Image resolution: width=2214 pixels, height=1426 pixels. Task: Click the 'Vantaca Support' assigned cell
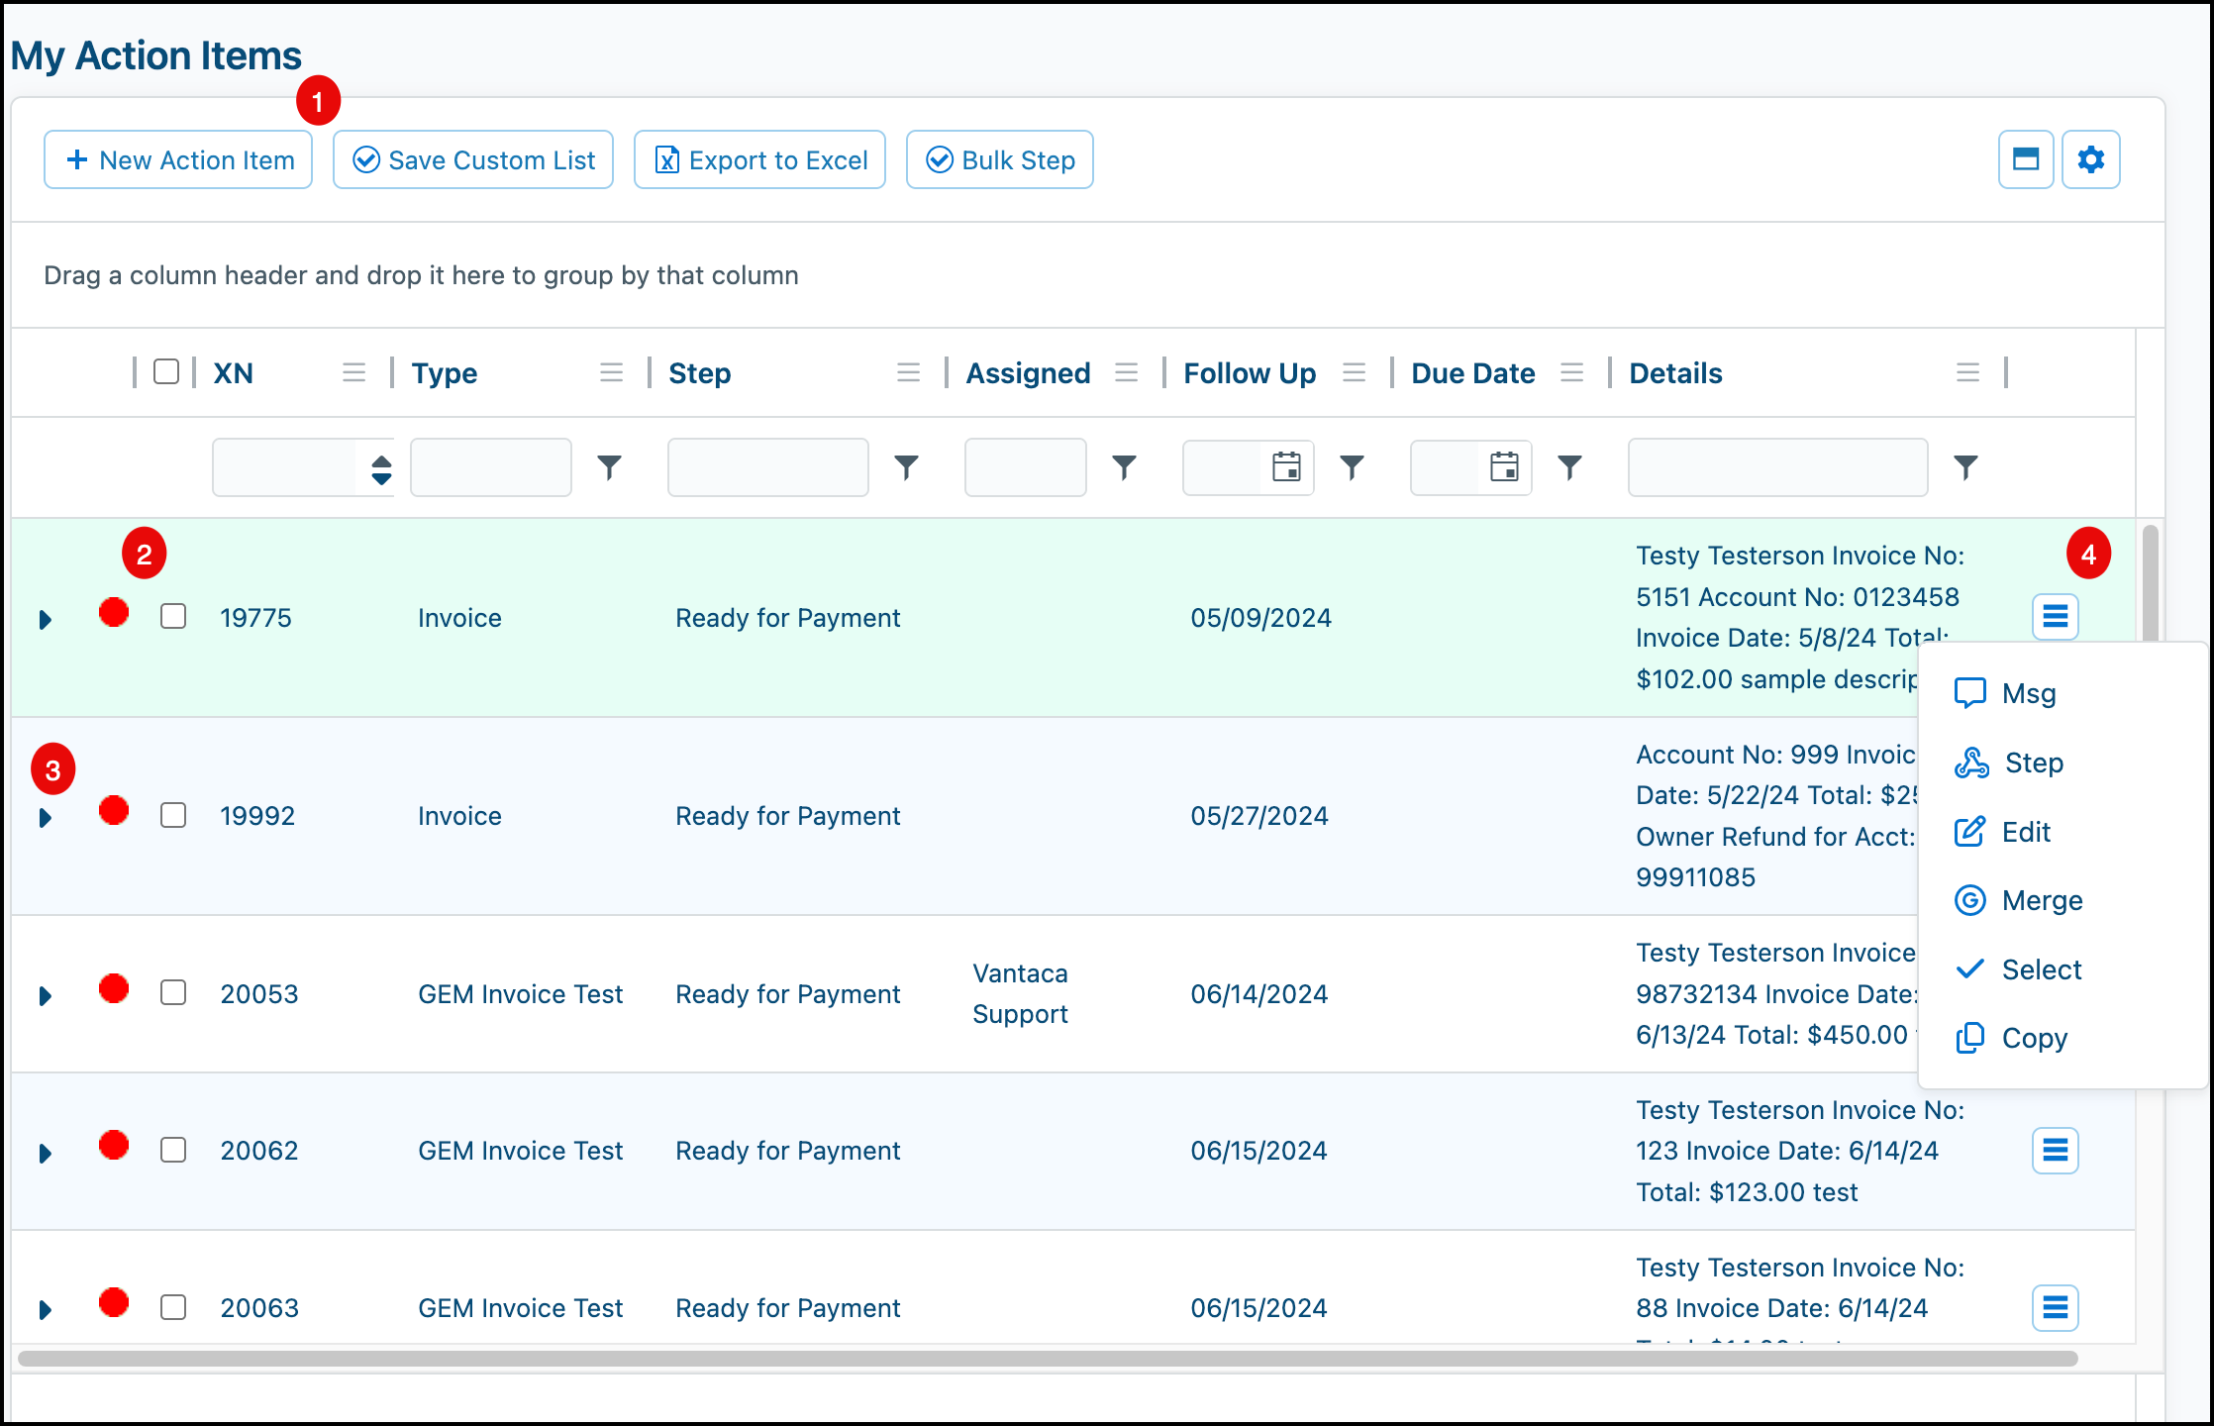pos(1020,993)
